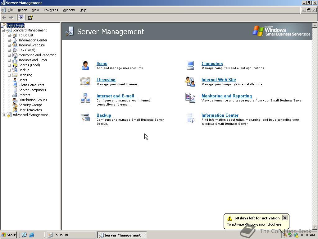Expand the Monitoring and Reporting node
318x239 pixels.
9,55
